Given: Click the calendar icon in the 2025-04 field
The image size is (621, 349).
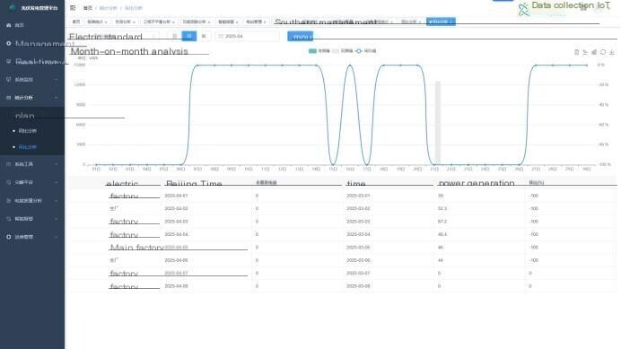Looking at the screenshot, I should (x=221, y=36).
